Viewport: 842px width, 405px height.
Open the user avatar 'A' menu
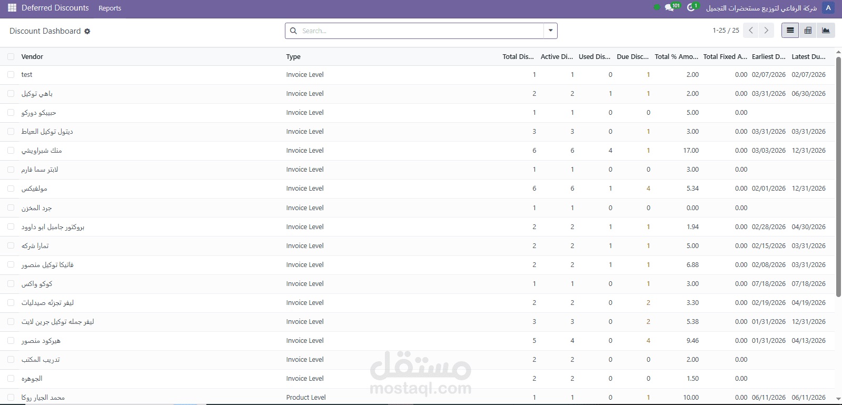[828, 8]
